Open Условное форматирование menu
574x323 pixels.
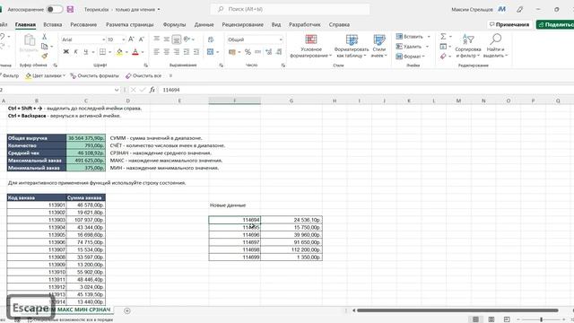tap(311, 46)
